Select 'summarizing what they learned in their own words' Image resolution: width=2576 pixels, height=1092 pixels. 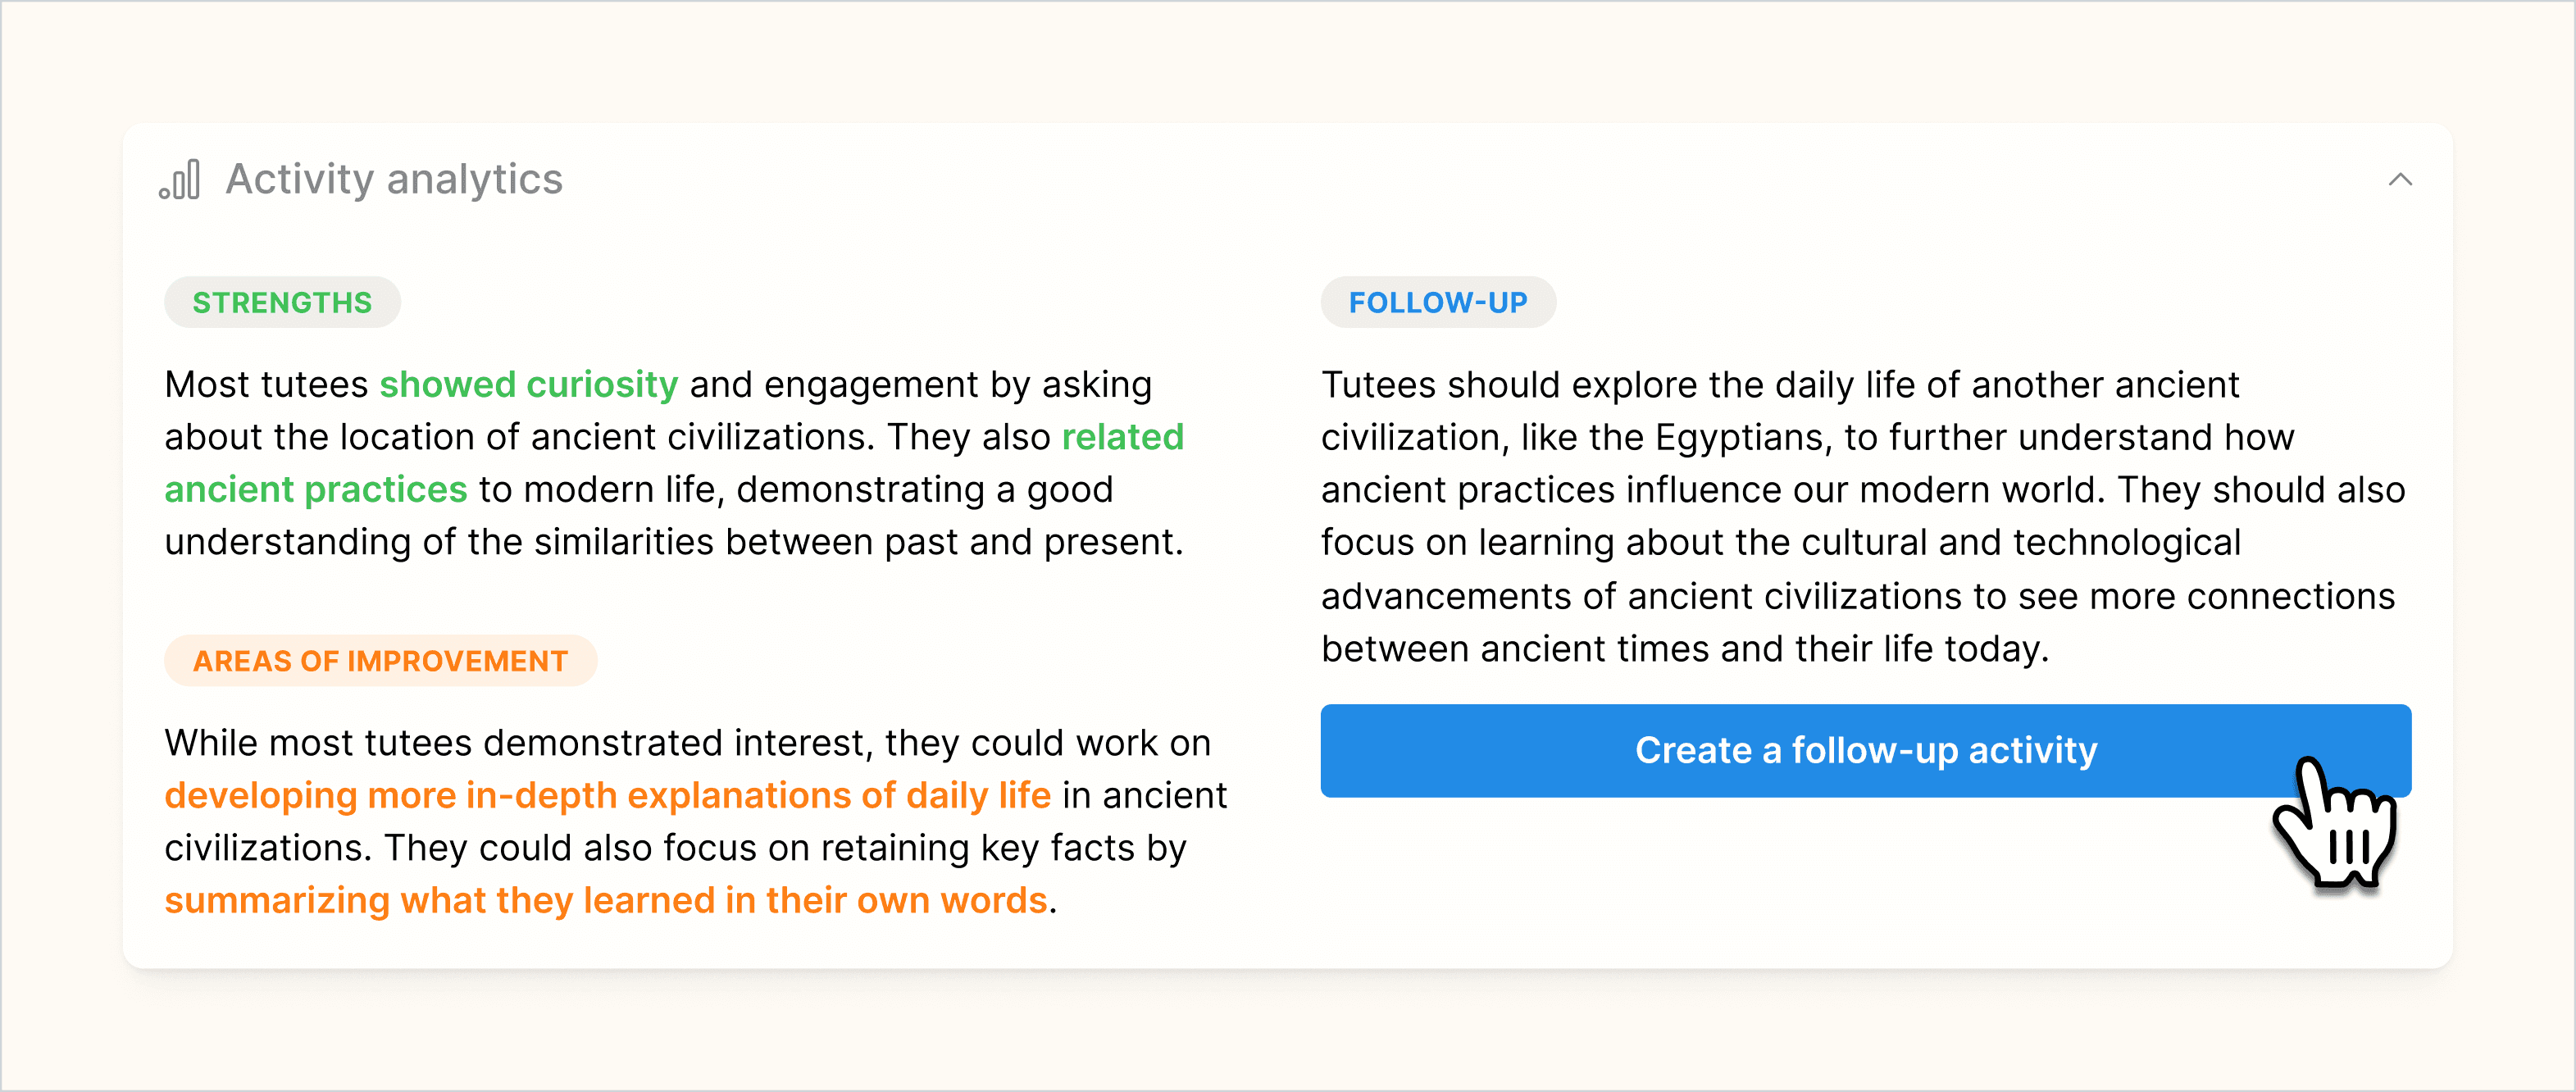point(604,899)
